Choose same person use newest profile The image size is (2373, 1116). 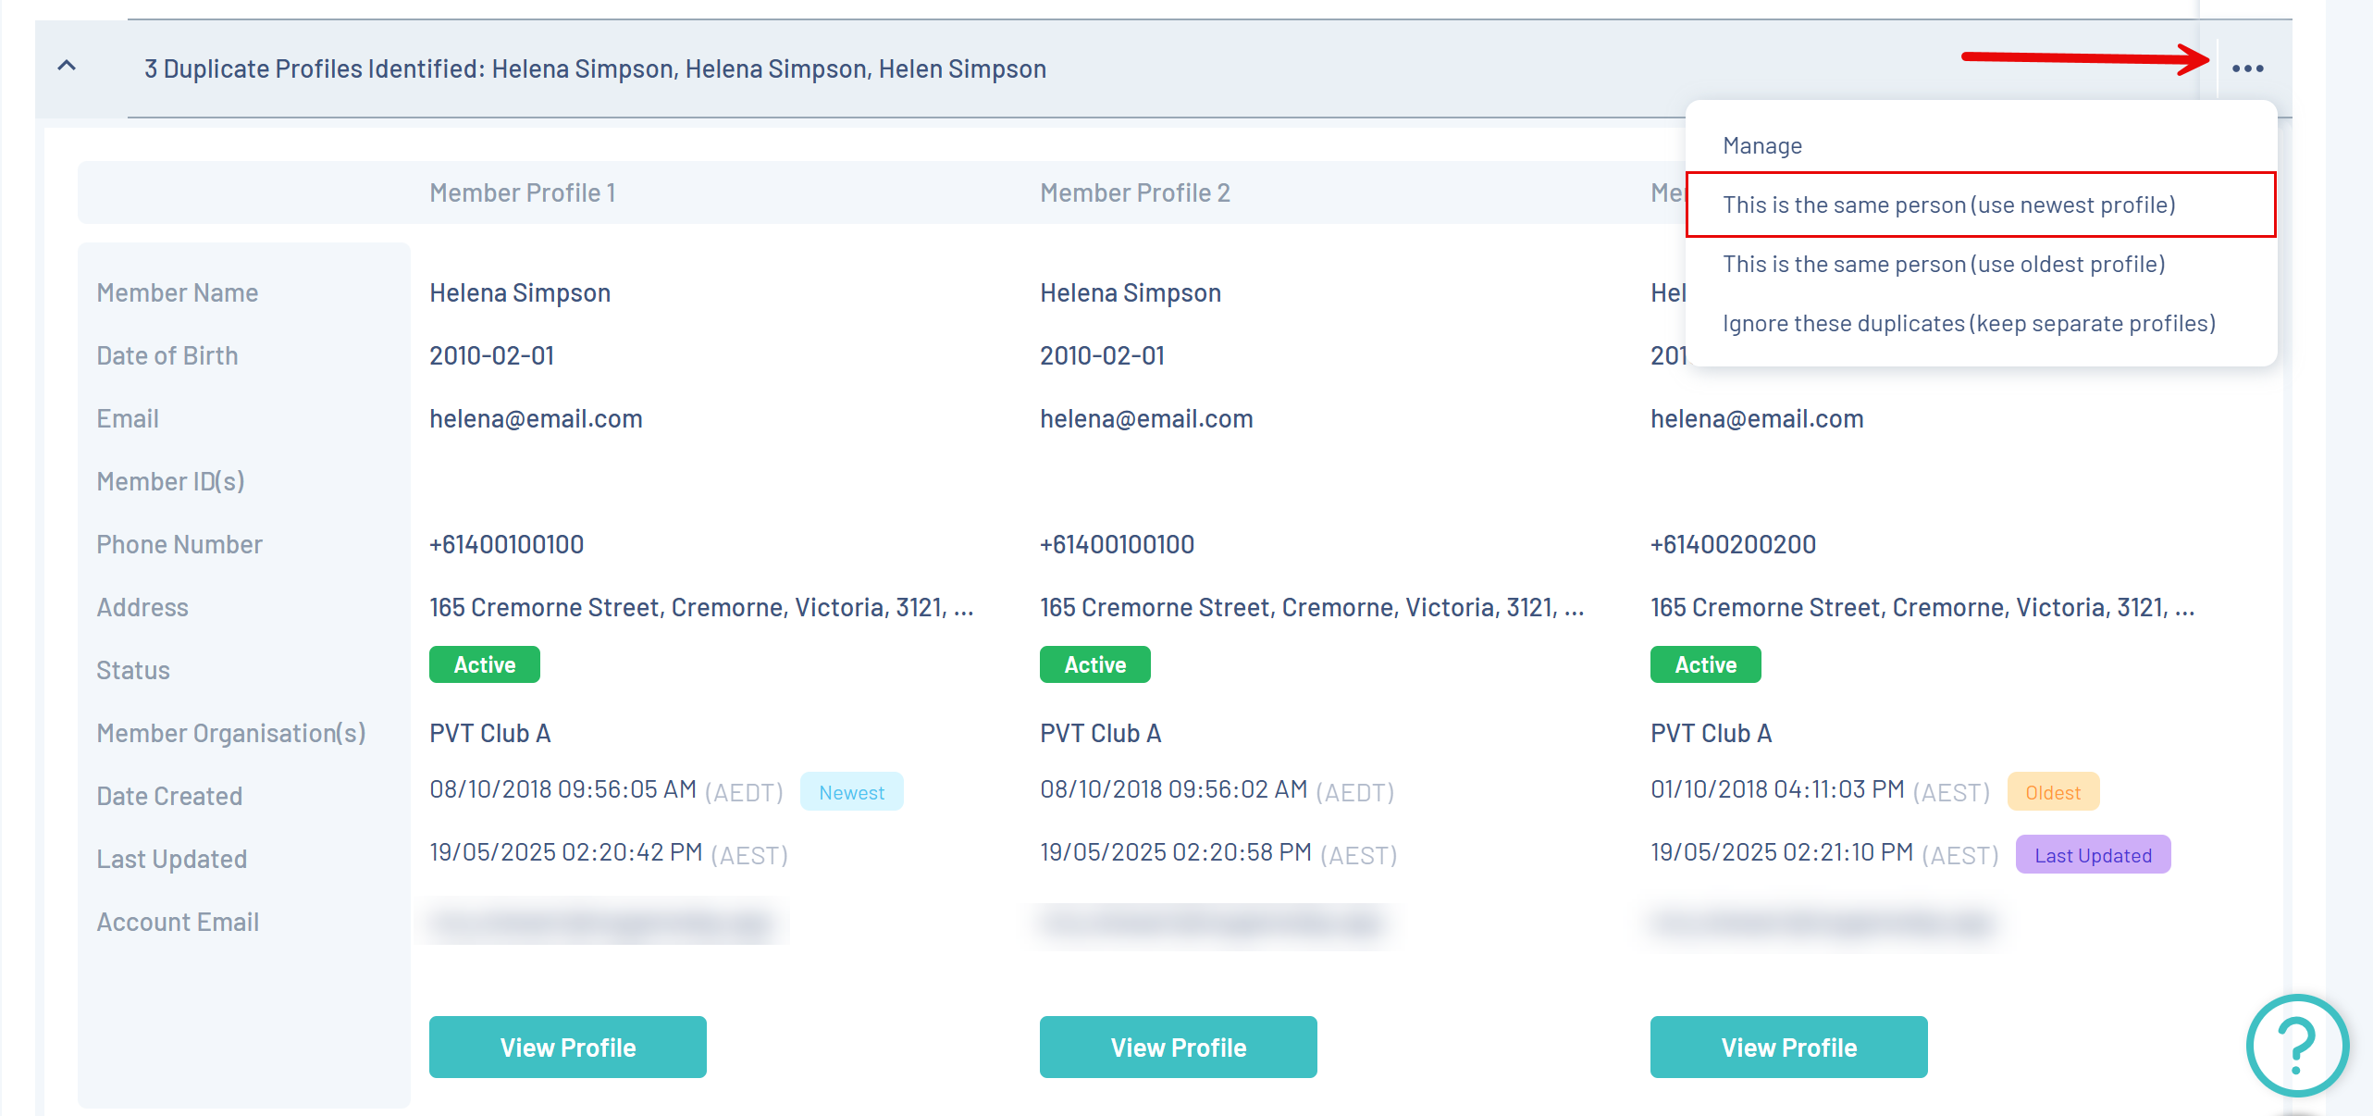click(x=1948, y=205)
